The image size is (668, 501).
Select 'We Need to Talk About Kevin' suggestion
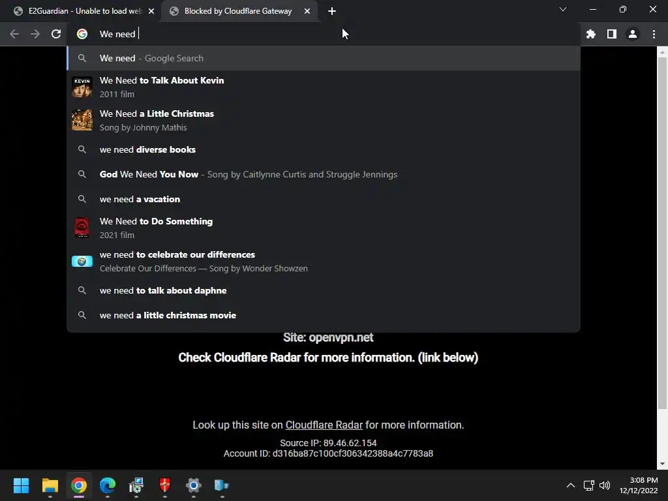pyautogui.click(x=324, y=87)
